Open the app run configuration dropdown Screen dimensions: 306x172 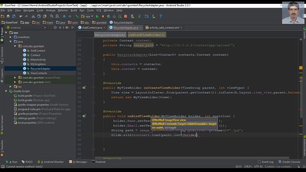(87, 16)
